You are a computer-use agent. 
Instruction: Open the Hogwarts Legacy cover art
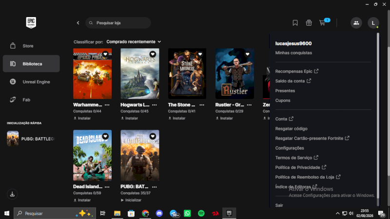[x=140, y=74]
